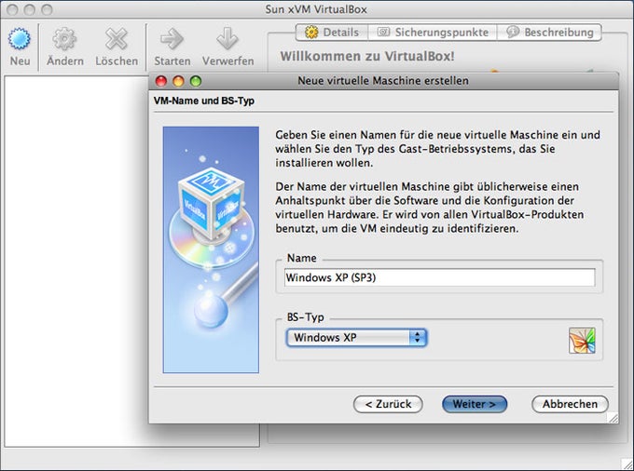Click the VM-Name und BS-Typ heading
634x471 pixels.
pos(204,101)
